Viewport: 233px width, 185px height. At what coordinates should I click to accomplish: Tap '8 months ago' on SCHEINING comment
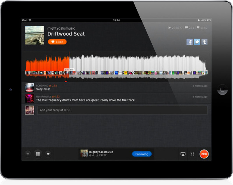click(200, 86)
